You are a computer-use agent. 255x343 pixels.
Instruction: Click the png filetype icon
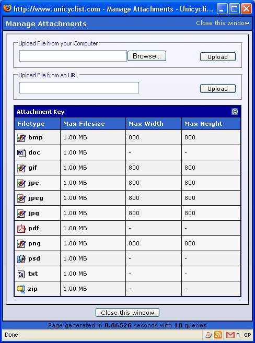pos(21,244)
